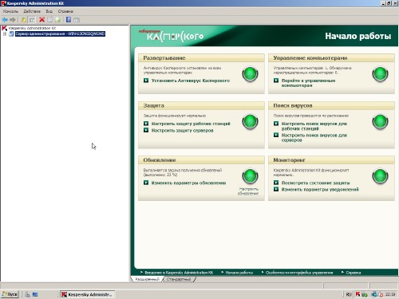Click the administration server node icon
The height and width of the screenshot is (299, 399).
pos(11,33)
